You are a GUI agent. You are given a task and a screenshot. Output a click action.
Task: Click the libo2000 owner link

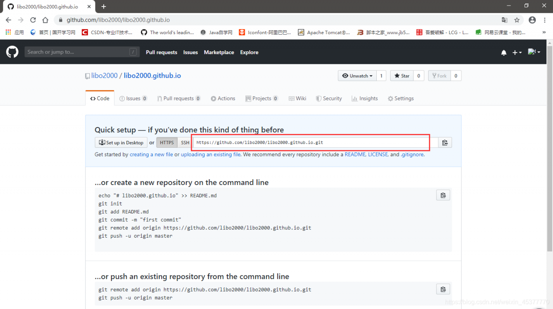[104, 76]
